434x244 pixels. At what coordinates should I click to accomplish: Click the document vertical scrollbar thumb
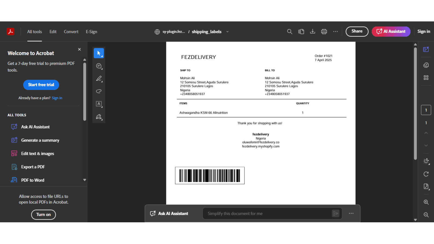pos(415,104)
